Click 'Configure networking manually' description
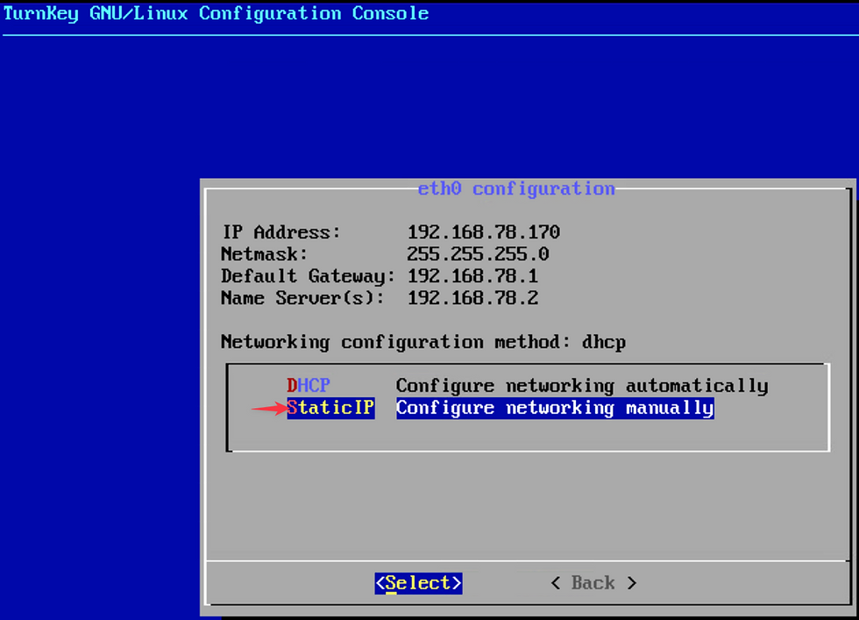 tap(555, 408)
